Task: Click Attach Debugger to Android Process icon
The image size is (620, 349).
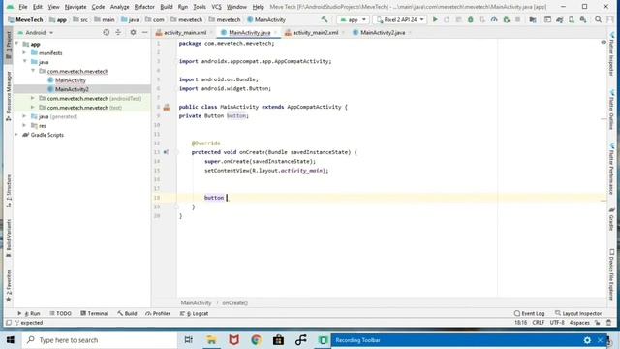Action: 506,19
